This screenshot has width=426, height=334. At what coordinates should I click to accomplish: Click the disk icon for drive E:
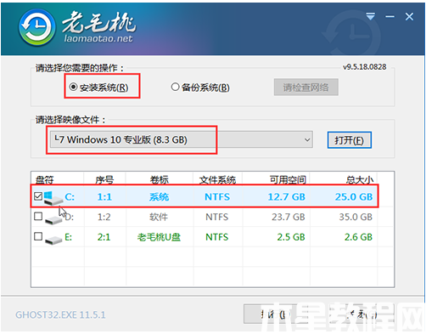(53, 241)
